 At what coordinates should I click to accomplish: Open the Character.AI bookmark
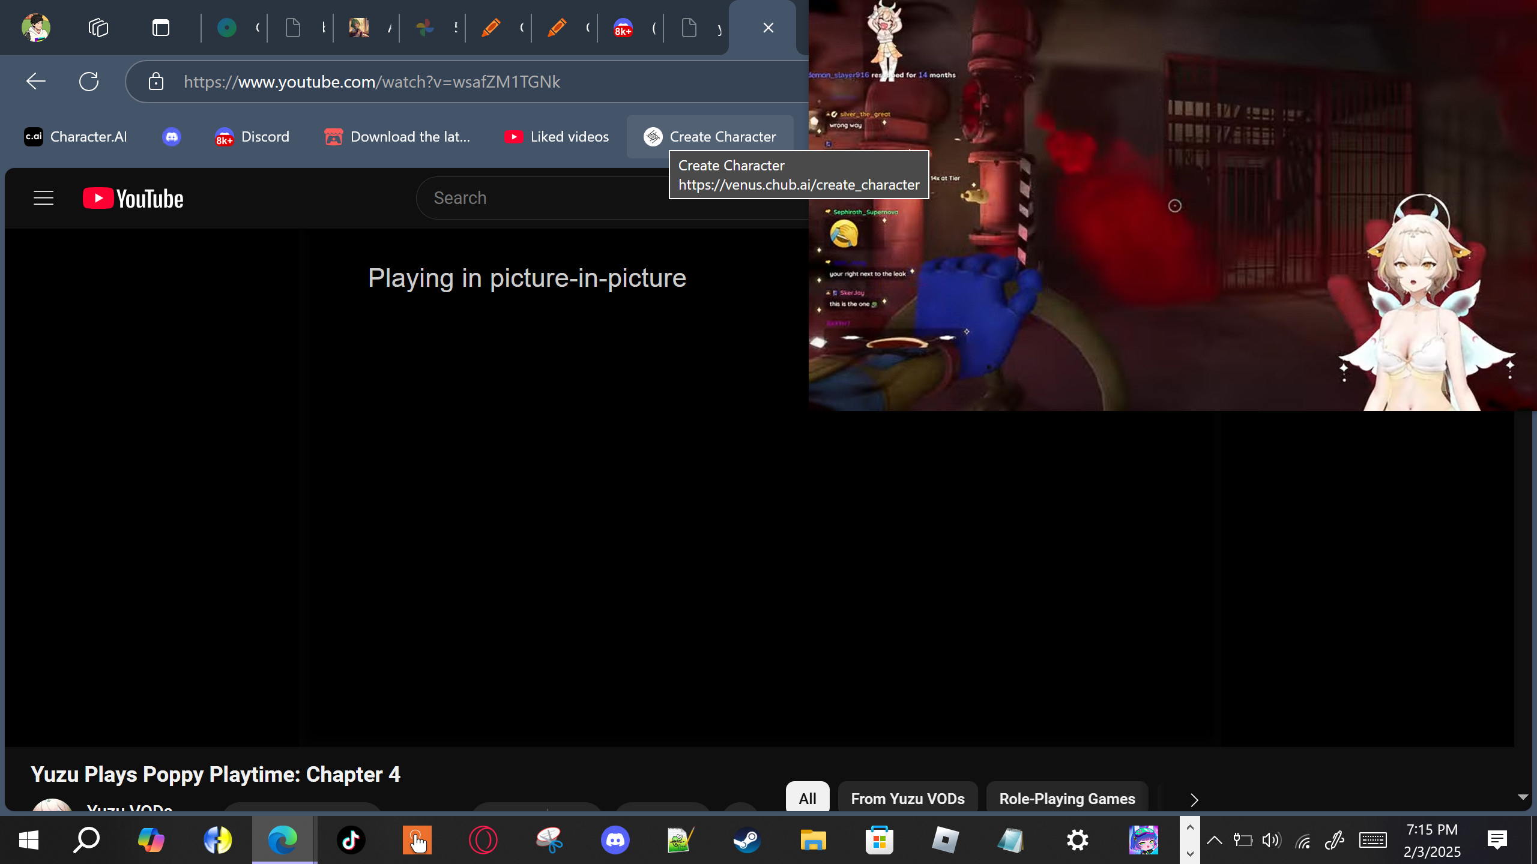76,137
